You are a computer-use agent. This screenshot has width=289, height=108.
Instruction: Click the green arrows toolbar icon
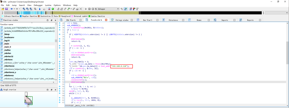(x=69, y=9)
